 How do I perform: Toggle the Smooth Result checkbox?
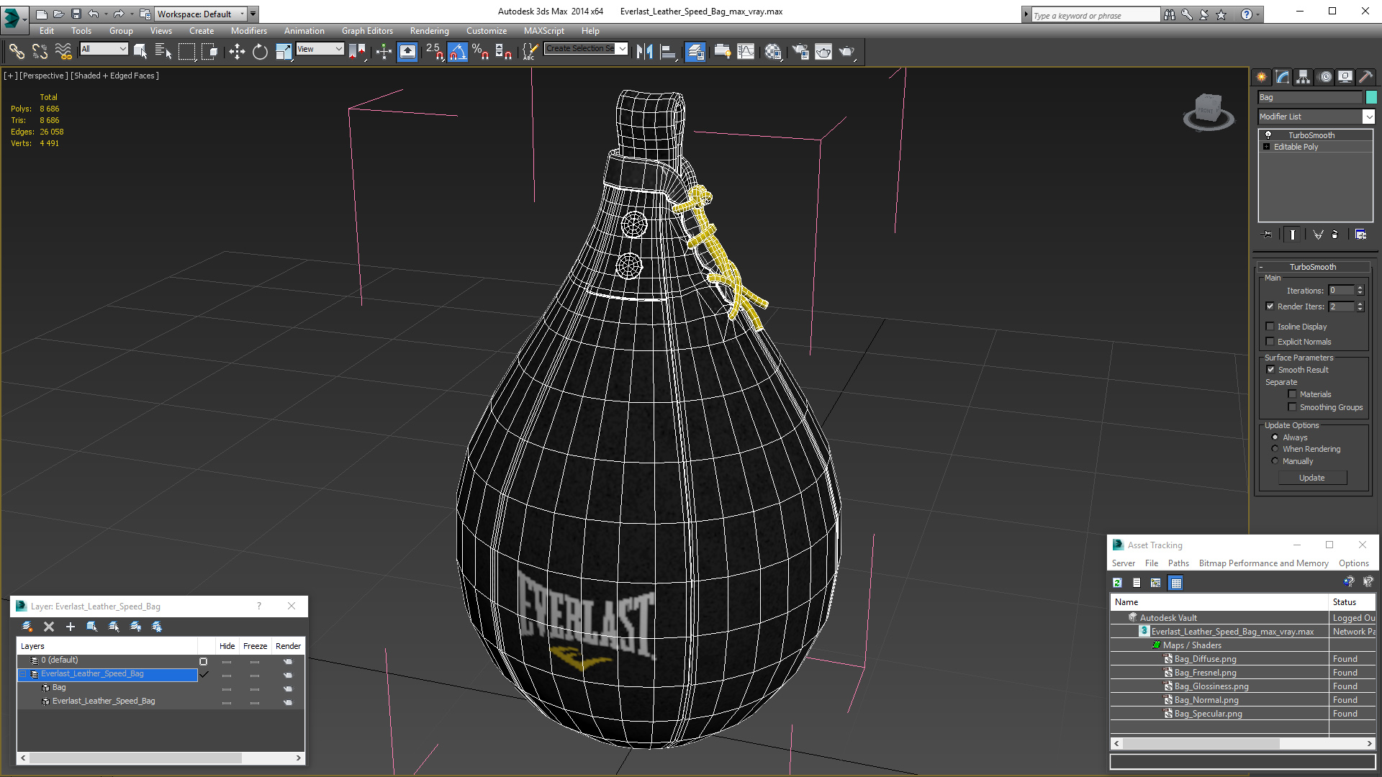pyautogui.click(x=1270, y=369)
